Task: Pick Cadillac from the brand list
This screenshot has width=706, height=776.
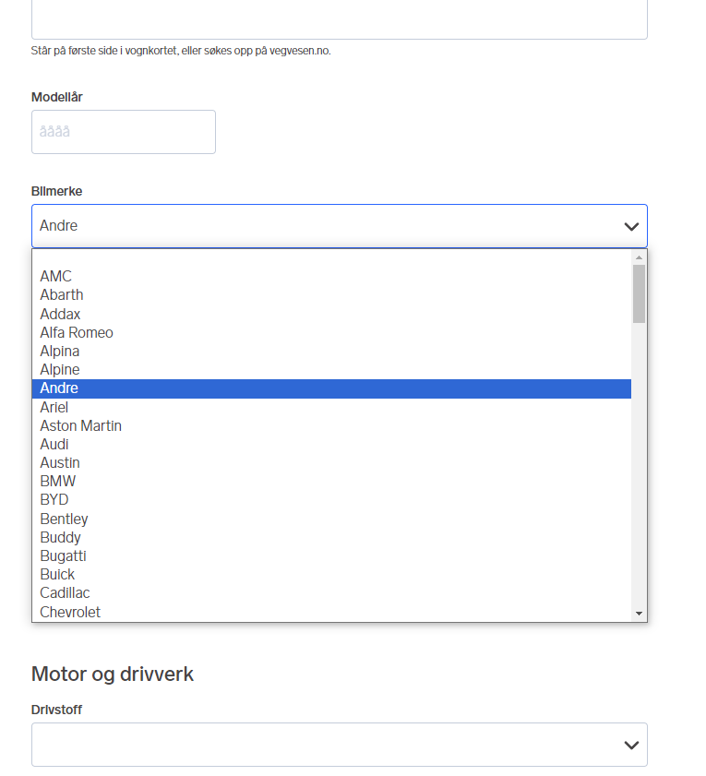Action: pyautogui.click(x=331, y=593)
